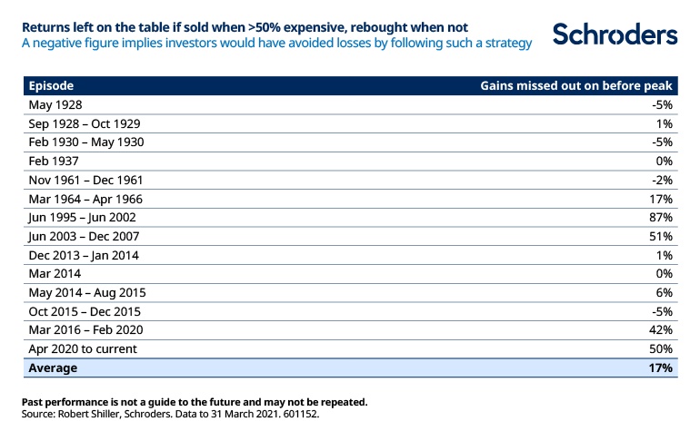Click the Average summary row label
The height and width of the screenshot is (431, 700).
pyautogui.click(x=54, y=367)
